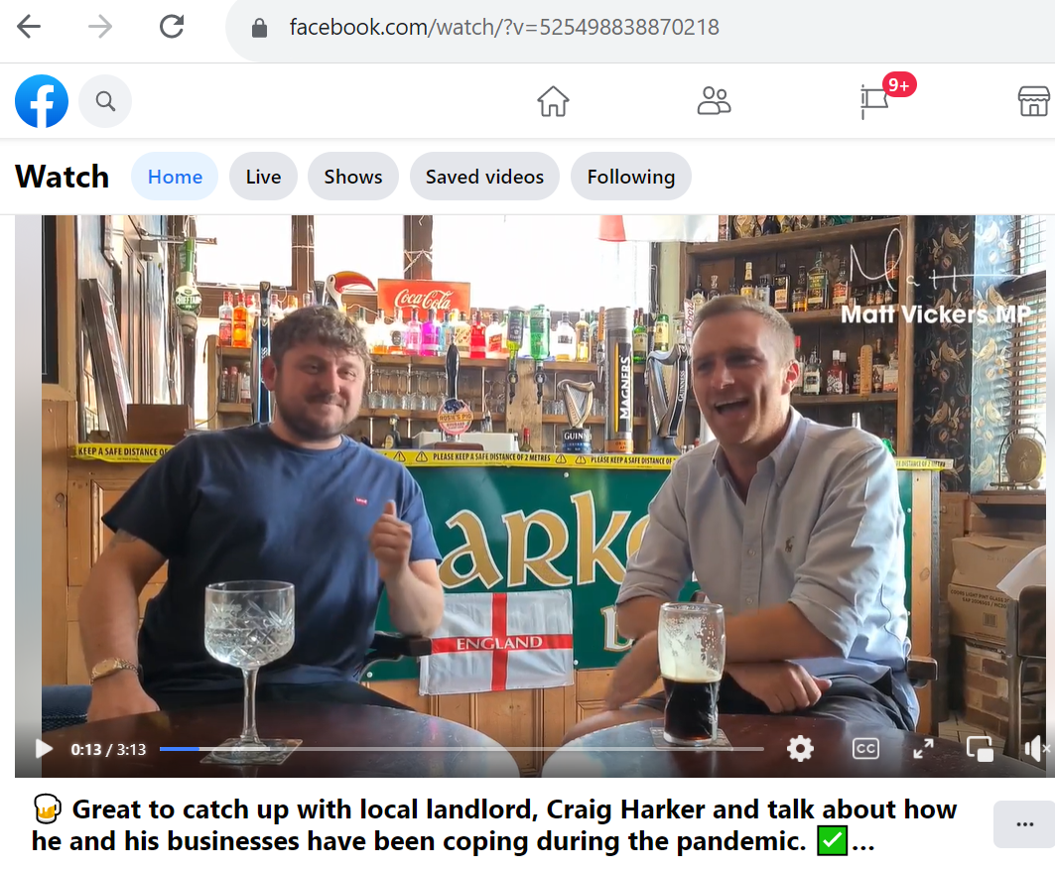Open Marketplace icon
This screenshot has height=871, width=1055.
1034,101
